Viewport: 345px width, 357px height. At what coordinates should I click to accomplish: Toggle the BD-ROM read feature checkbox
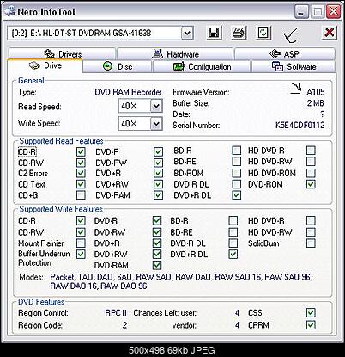pos(236,173)
